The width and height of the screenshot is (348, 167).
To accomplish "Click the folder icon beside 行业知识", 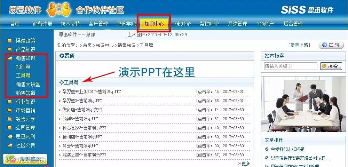I will tap(9, 102).
